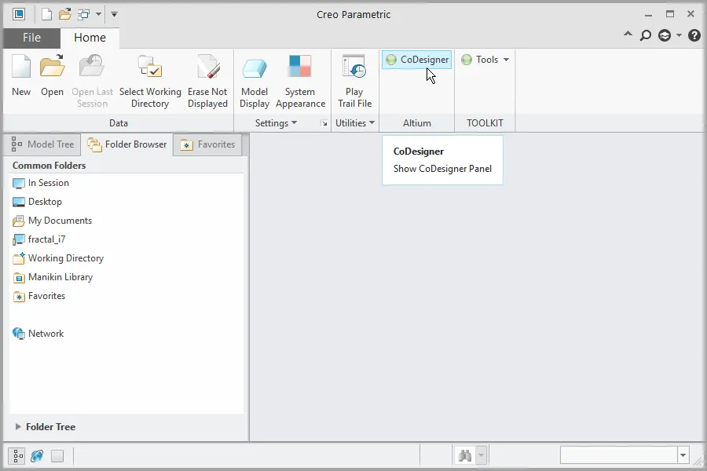This screenshot has height=471, width=707.
Task: Select the Folder Browser tab
Action: click(127, 144)
